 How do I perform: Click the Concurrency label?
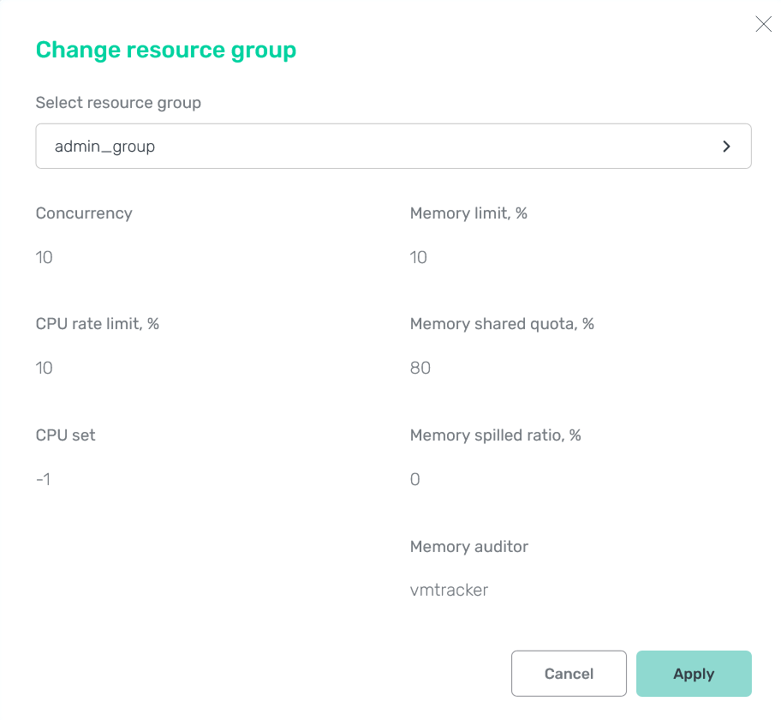pyautogui.click(x=84, y=213)
